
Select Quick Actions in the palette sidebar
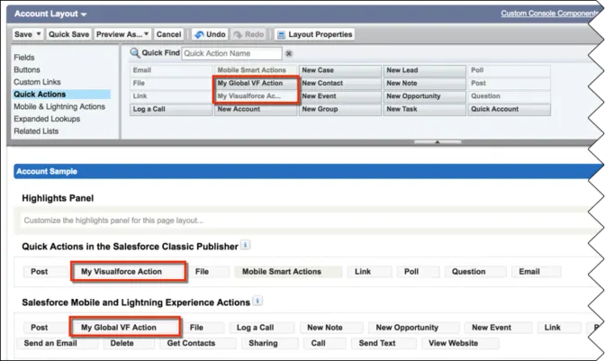point(62,95)
